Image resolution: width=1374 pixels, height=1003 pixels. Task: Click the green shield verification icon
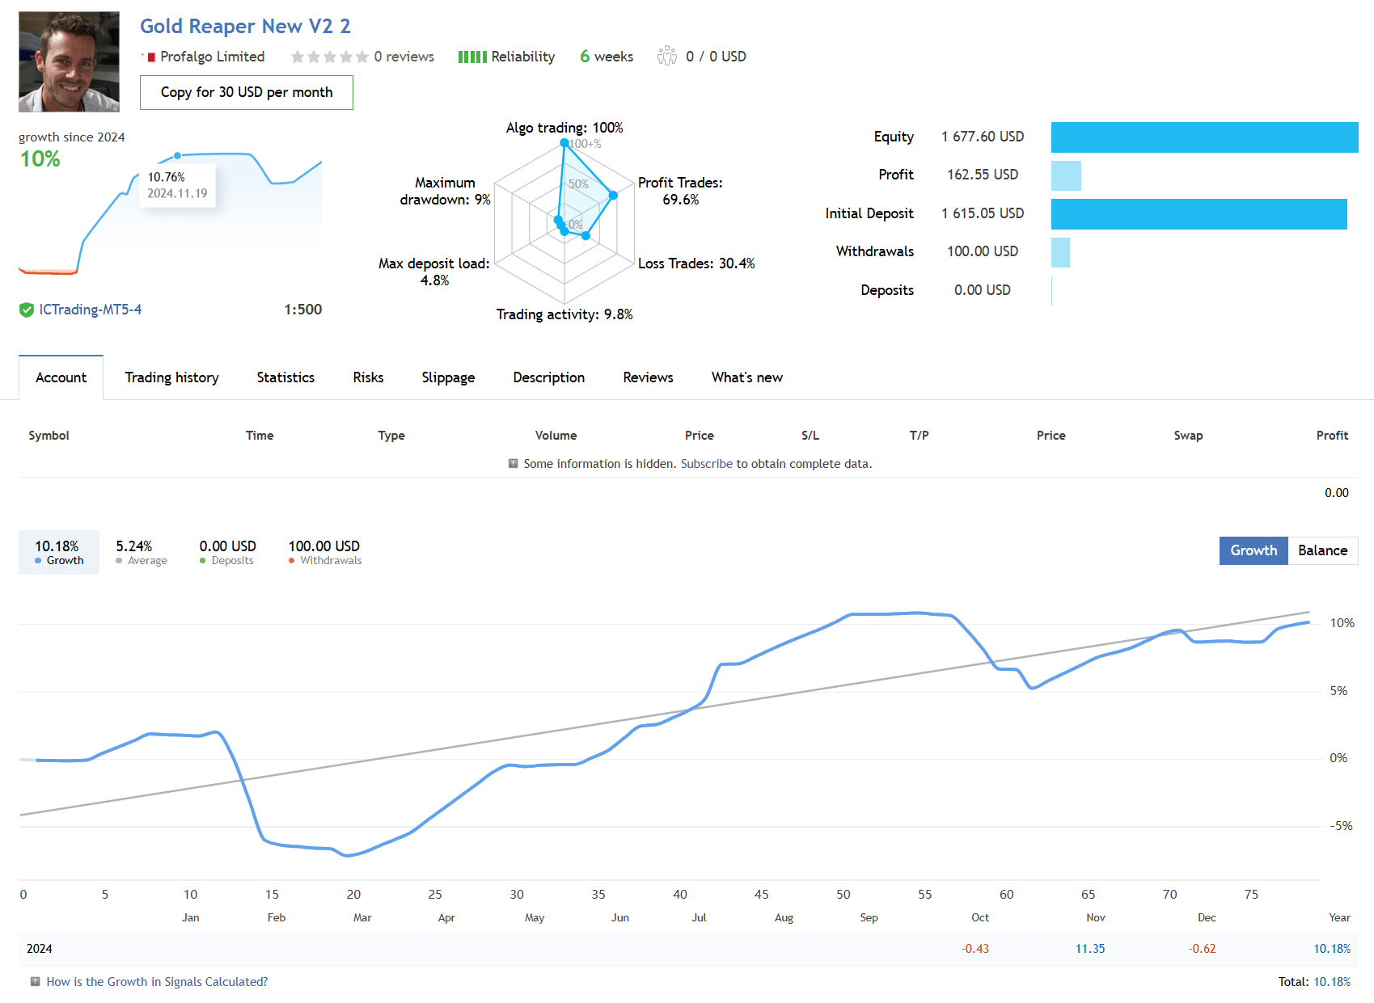27,310
